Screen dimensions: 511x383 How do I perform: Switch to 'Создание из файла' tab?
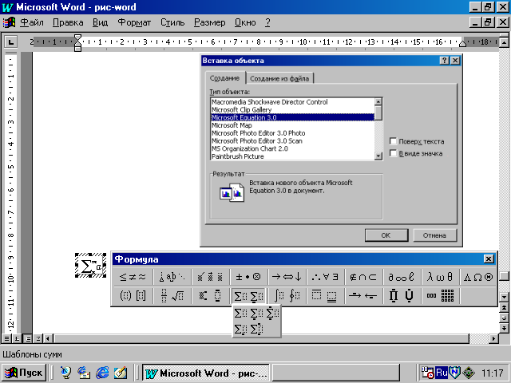pyautogui.click(x=279, y=78)
